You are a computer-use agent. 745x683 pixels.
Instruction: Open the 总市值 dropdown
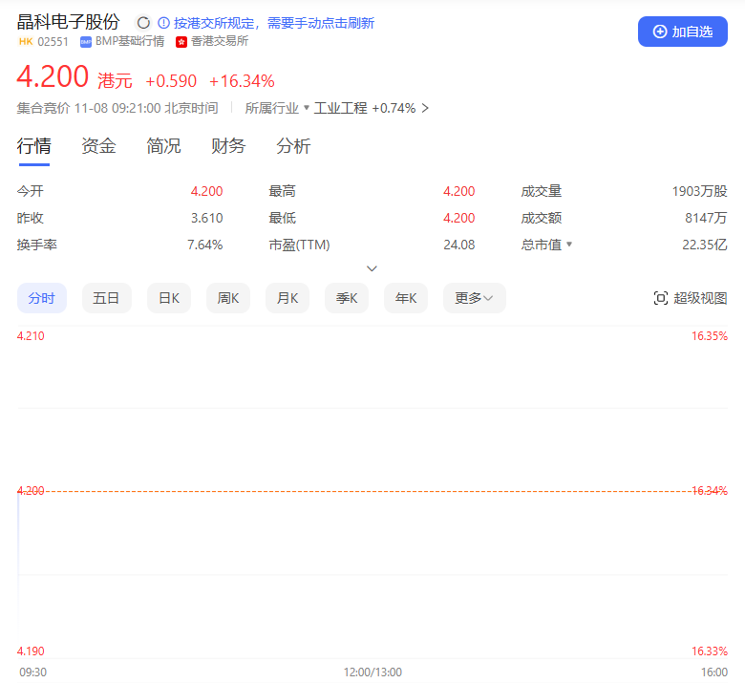pyautogui.click(x=569, y=245)
